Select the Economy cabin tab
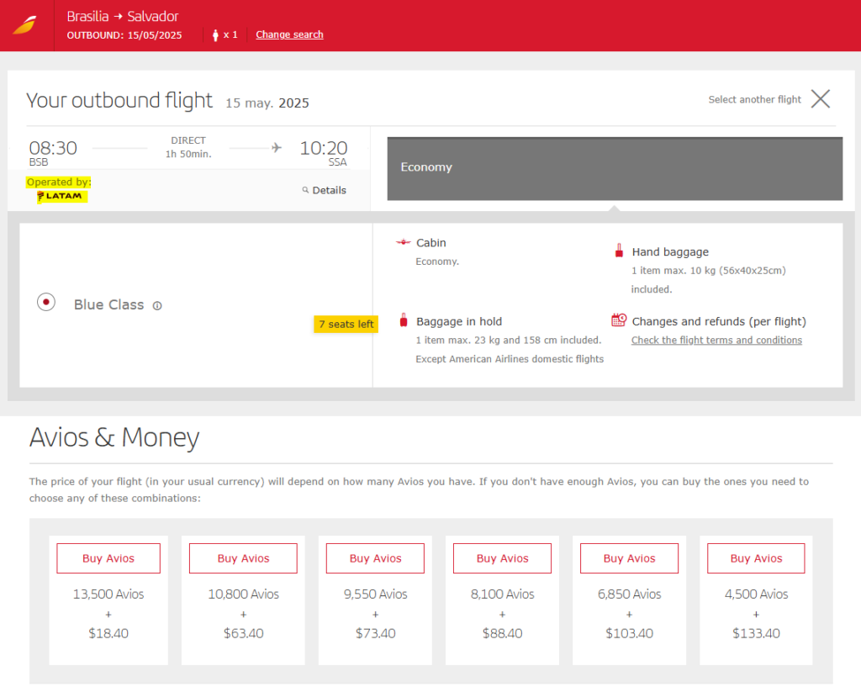Viewport: 861px width, 687px height. 614,168
